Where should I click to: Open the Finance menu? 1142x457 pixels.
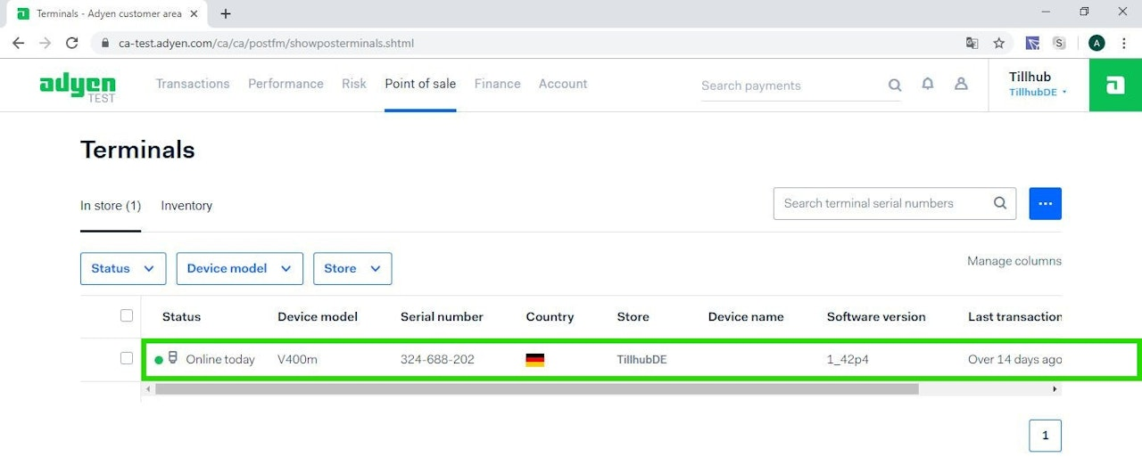click(x=498, y=84)
